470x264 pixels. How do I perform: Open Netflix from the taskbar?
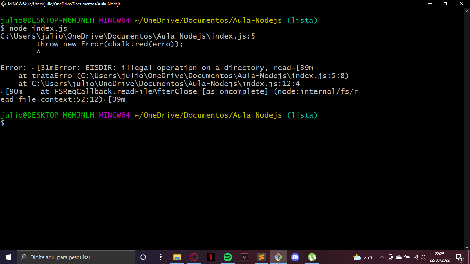coord(211,257)
